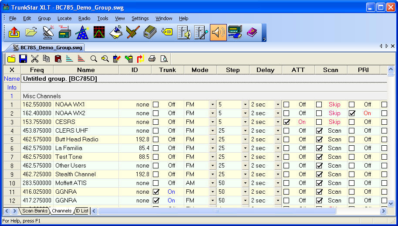Viewport: 398px width, 226px height.
Task: Open the Group menu
Action: [44, 18]
